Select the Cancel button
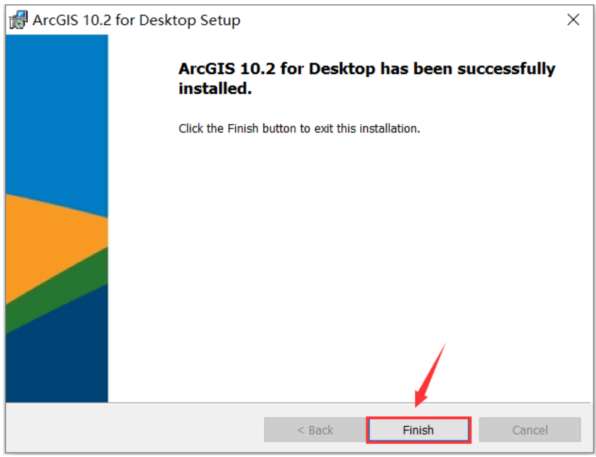 coord(529,430)
